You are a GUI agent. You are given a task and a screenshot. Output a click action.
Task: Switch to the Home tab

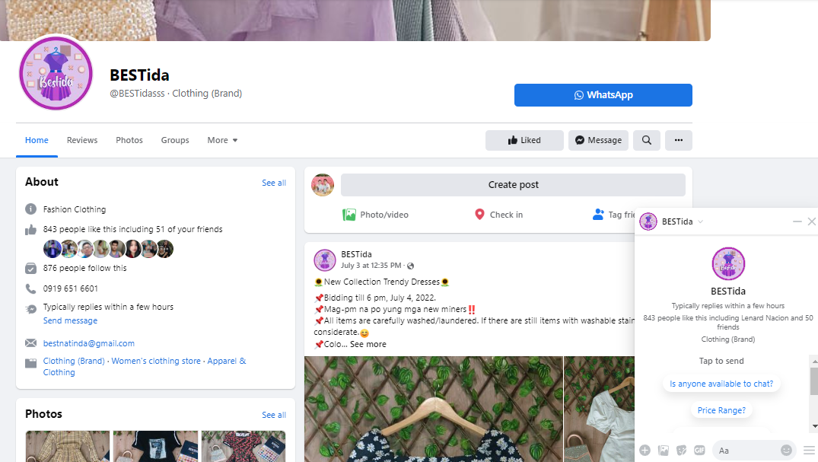click(x=37, y=140)
